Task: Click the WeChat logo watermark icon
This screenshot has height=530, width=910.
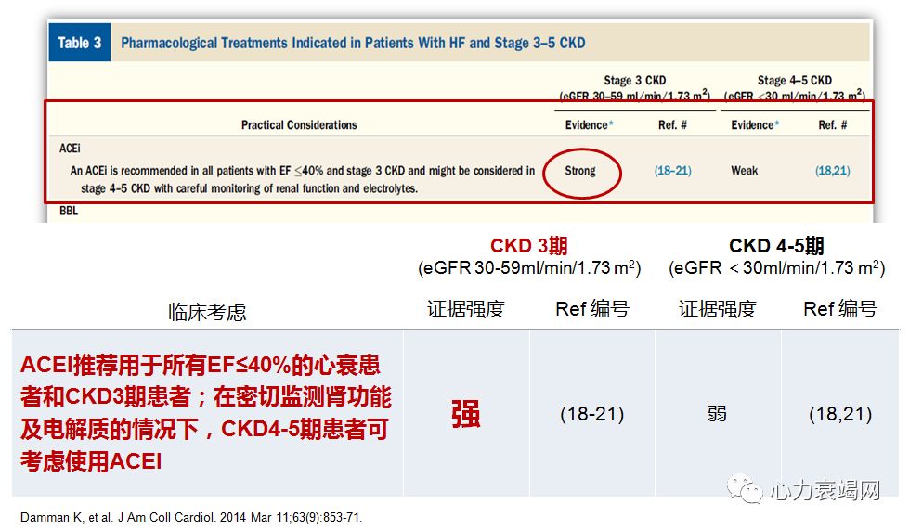Action: click(745, 488)
